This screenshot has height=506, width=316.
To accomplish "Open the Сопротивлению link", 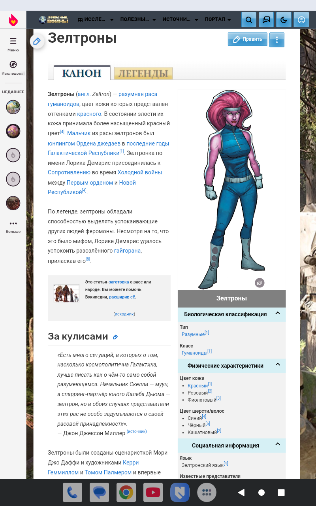I will point(69,173).
